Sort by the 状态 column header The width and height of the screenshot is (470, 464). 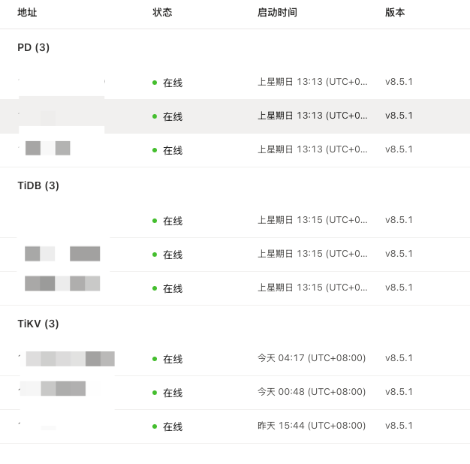tap(162, 13)
